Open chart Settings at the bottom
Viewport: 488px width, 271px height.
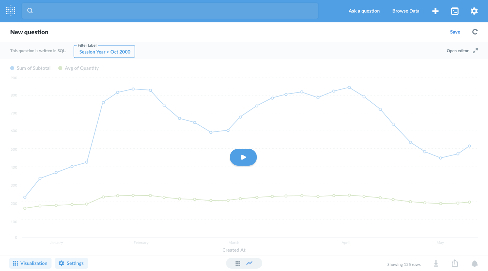[x=71, y=263]
